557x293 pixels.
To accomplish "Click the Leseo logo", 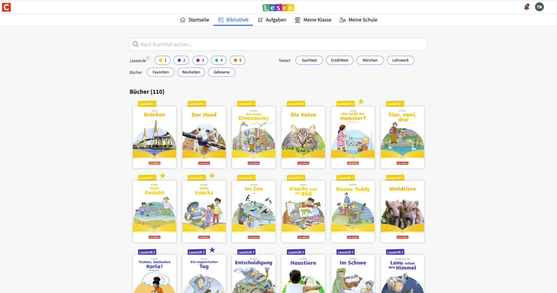I will (278, 8).
